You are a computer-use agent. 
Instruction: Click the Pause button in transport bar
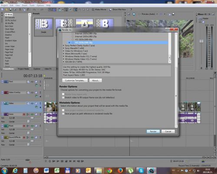[62, 161]
